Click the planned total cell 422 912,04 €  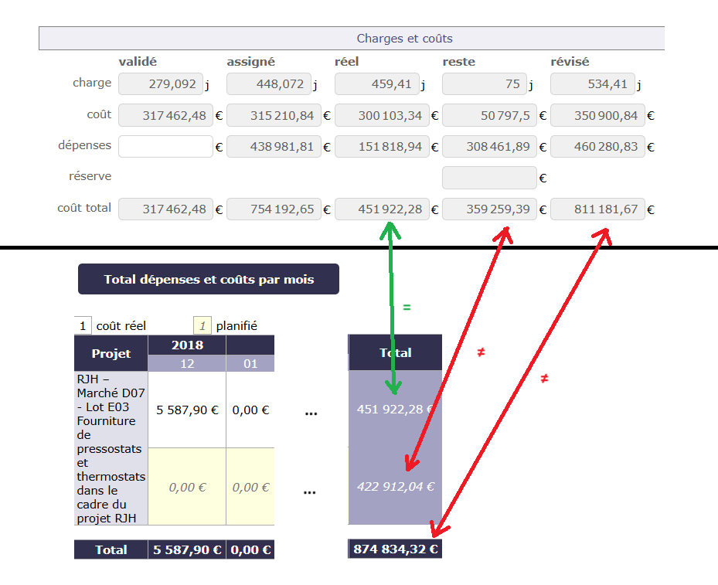tap(395, 487)
